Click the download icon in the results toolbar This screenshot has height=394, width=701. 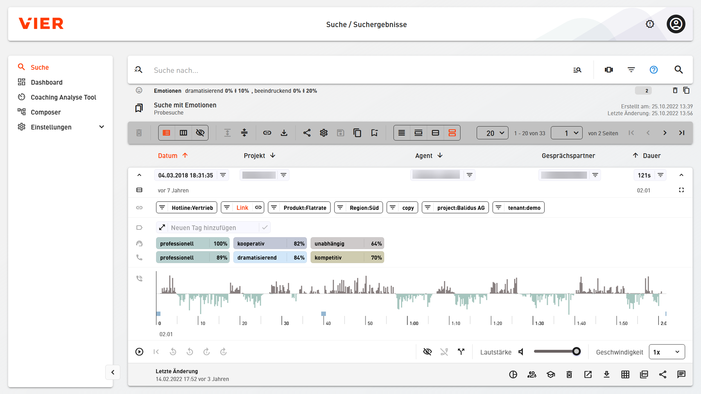tap(284, 133)
